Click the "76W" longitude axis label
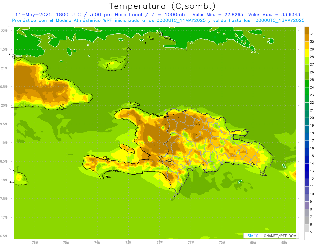 click(x=35, y=243)
